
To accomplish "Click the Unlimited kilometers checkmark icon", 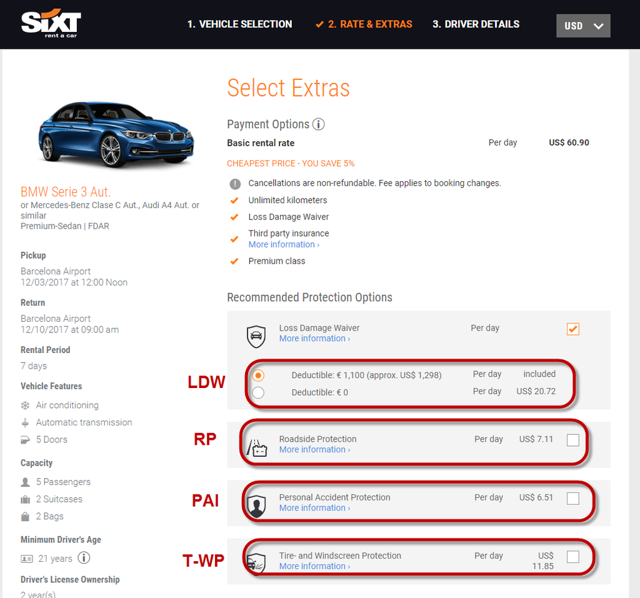I will tap(234, 201).
